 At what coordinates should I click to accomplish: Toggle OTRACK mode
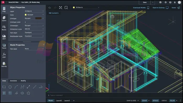155,101
